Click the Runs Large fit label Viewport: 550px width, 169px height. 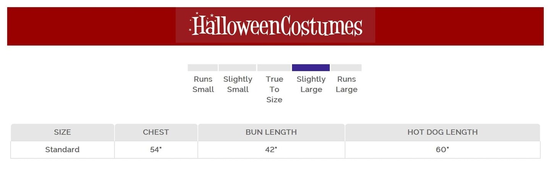(346, 84)
